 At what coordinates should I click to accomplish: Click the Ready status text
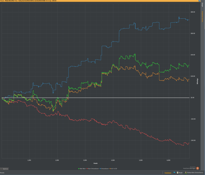click(x=2, y=173)
